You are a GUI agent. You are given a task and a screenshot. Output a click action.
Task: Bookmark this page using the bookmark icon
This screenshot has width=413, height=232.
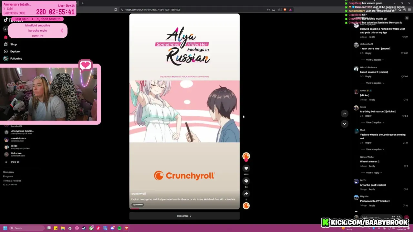pos(116,10)
